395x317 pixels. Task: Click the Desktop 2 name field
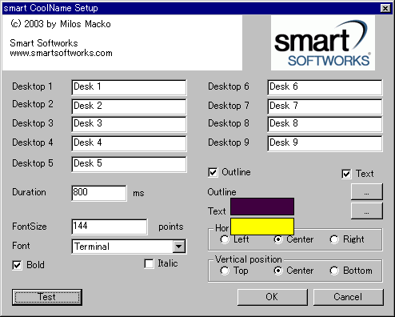[x=129, y=106]
